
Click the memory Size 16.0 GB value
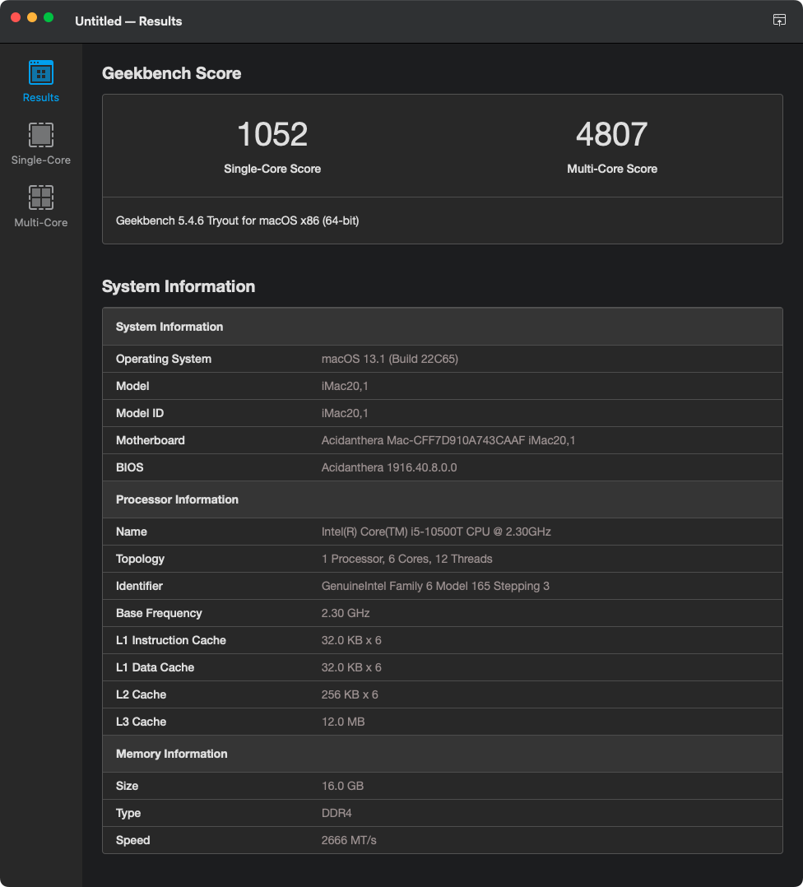(x=342, y=786)
